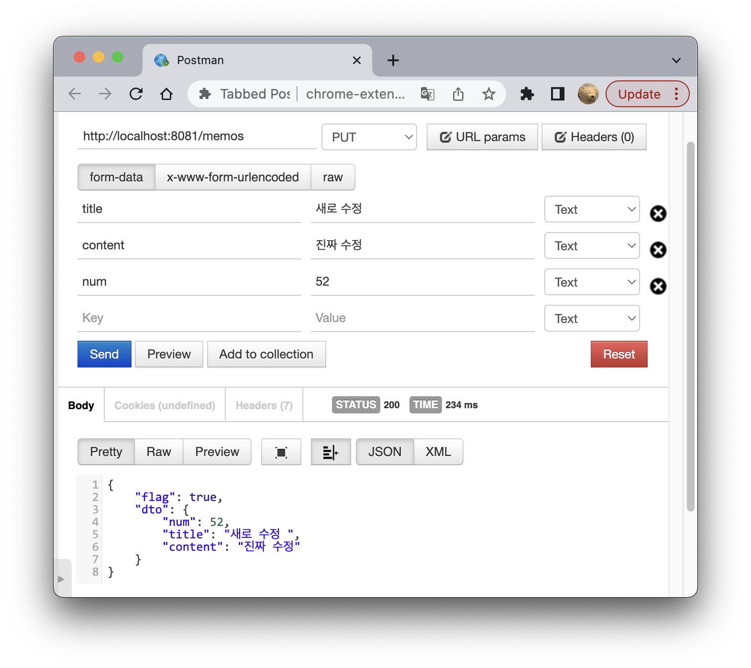Click the TIME 234 ms indicator
The image size is (751, 668).
click(x=444, y=405)
